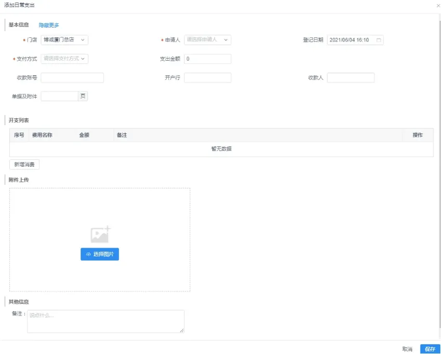This screenshot has height=354, width=445.
Task: Open the 支付方式 payment method dropdown
Action: pos(64,59)
